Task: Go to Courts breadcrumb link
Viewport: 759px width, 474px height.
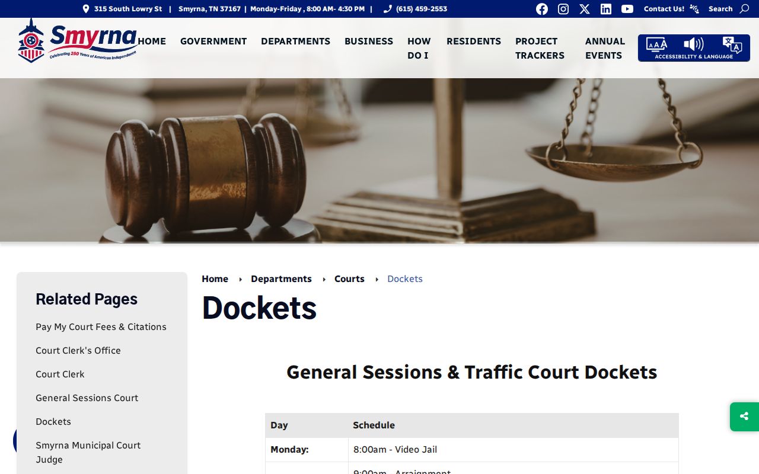Action: 349,278
